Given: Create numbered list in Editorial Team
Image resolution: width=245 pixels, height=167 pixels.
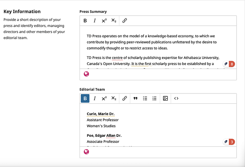Looking at the screenshot, I should coord(154,98).
